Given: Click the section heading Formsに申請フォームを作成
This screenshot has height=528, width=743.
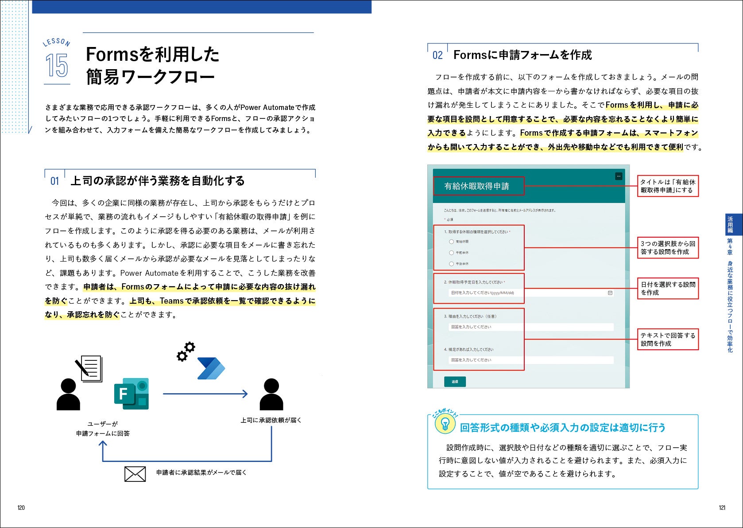Looking at the screenshot, I should coord(522,55).
